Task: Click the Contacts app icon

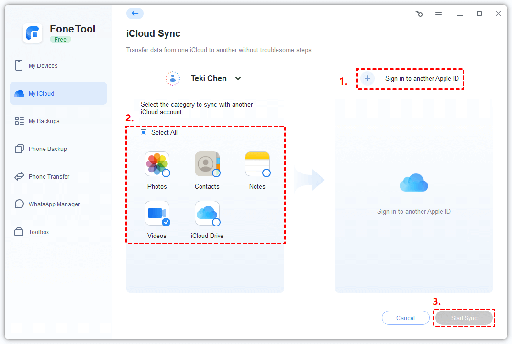Action: pyautogui.click(x=207, y=164)
